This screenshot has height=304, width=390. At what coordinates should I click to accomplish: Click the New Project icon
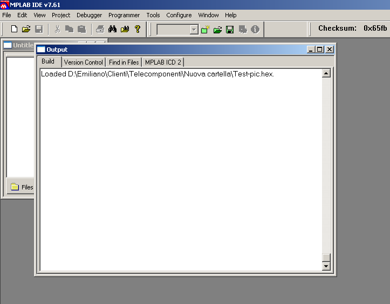(x=205, y=30)
